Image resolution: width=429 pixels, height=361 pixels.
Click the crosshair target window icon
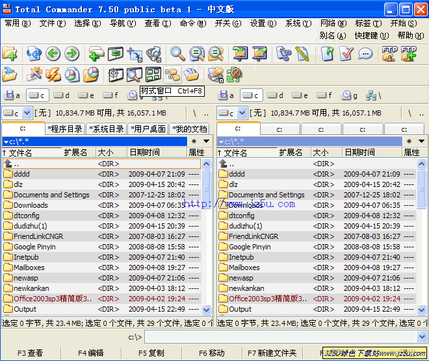[115, 75]
